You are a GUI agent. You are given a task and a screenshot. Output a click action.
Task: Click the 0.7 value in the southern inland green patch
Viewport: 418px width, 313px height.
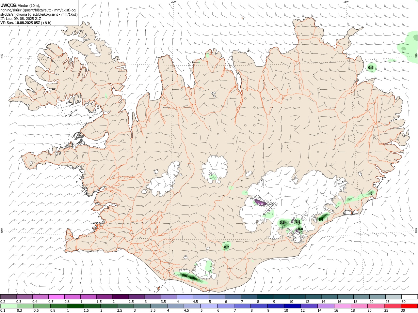pyautogui.click(x=227, y=247)
